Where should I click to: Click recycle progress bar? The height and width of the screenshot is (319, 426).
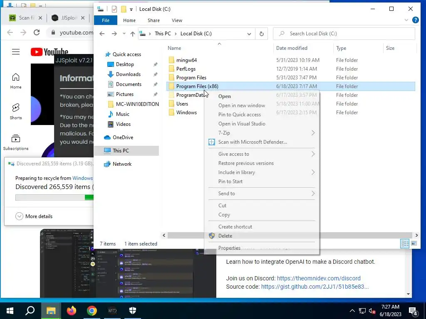pos(54,197)
